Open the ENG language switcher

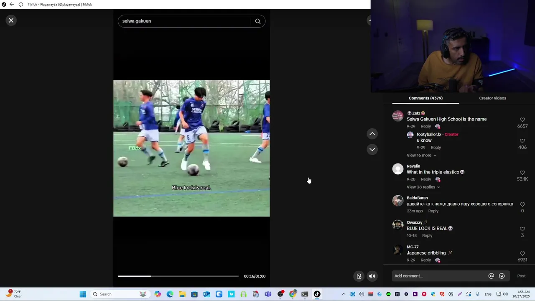tap(488, 294)
